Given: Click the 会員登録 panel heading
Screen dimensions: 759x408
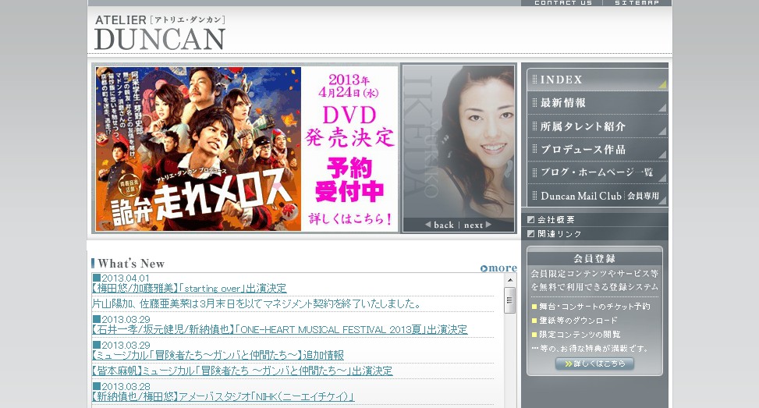Looking at the screenshot, I should (594, 258).
